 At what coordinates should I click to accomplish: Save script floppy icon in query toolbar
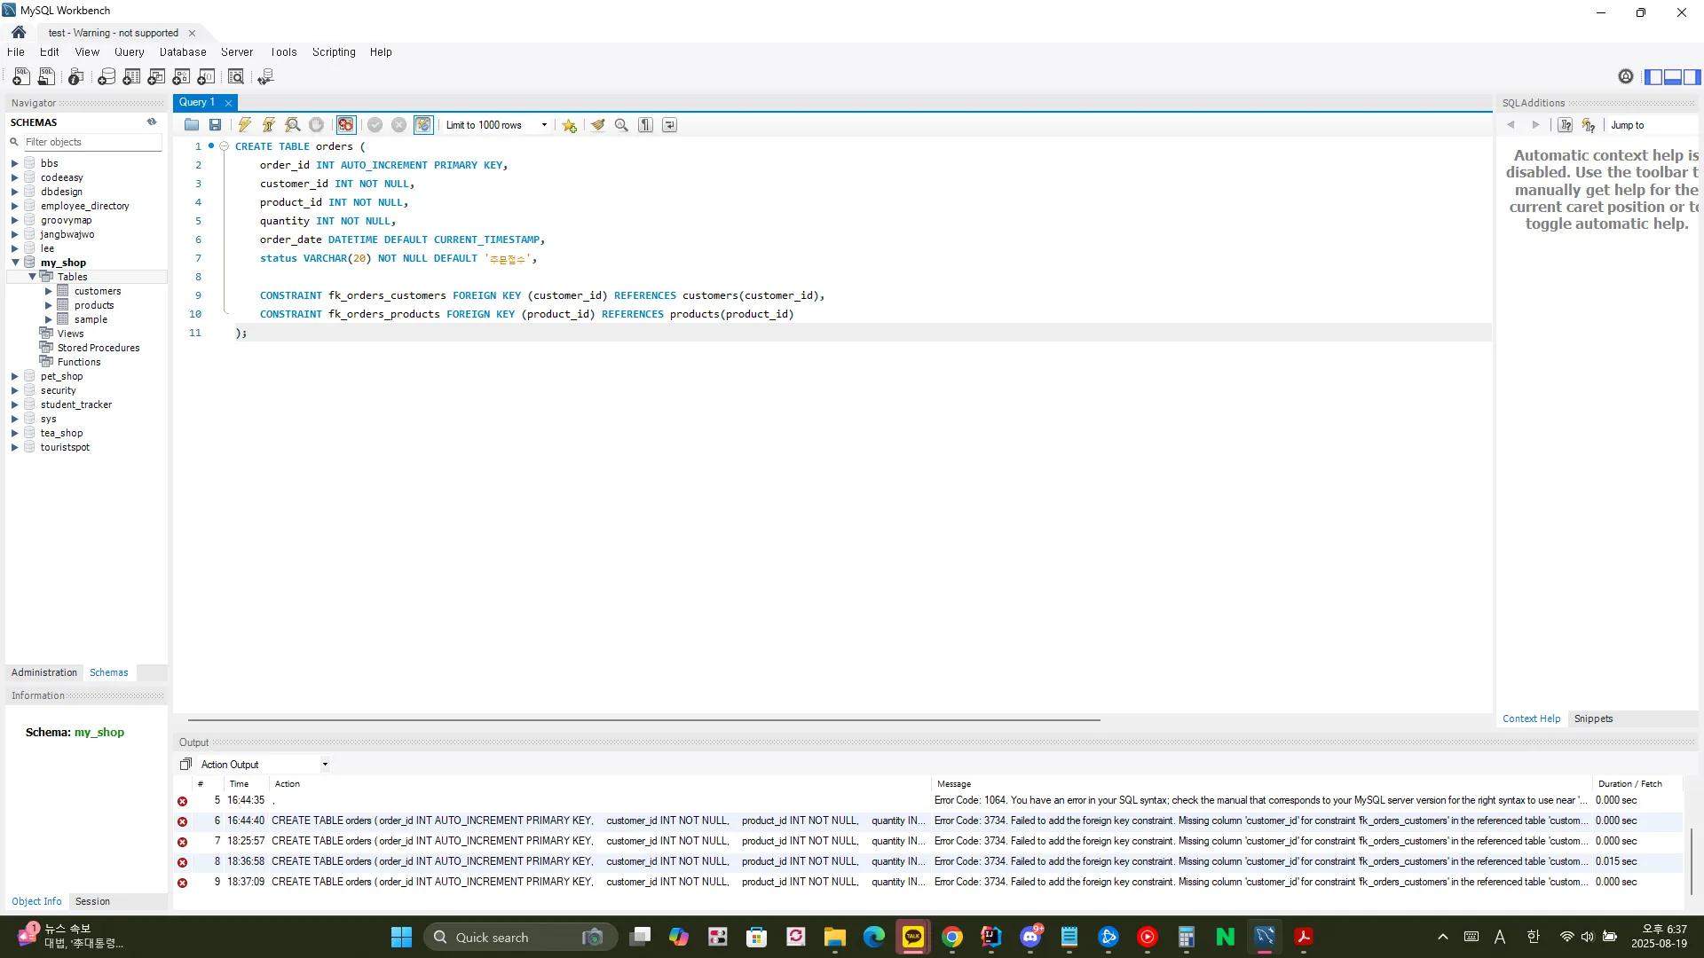[x=215, y=125]
